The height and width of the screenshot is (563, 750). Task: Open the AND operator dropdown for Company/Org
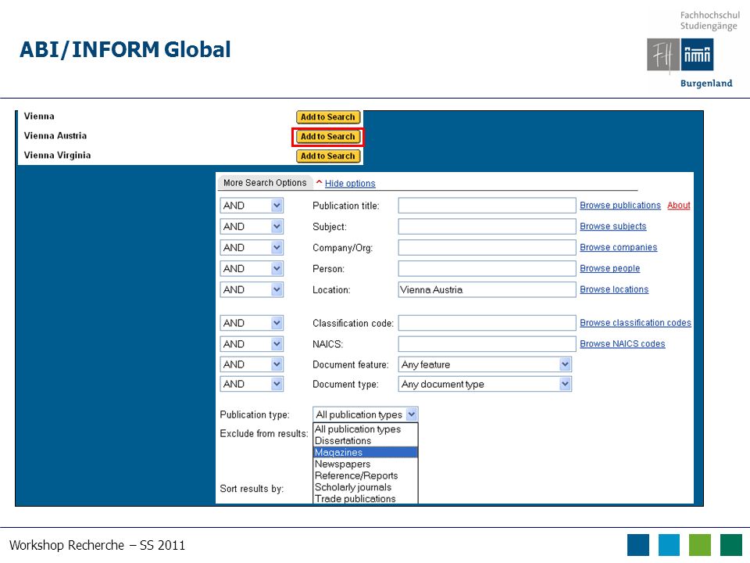pos(252,248)
